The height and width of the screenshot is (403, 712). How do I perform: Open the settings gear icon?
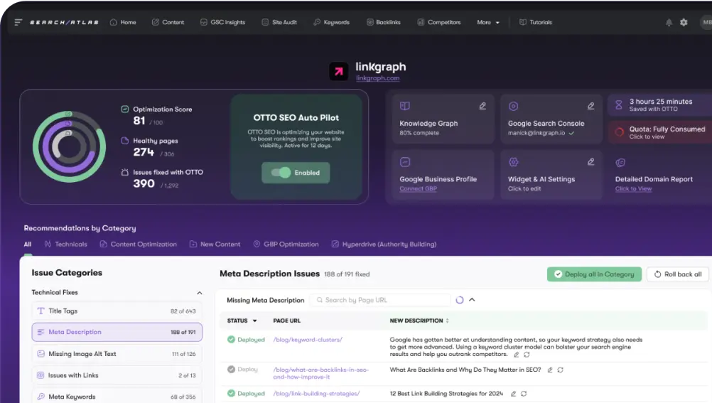point(684,22)
